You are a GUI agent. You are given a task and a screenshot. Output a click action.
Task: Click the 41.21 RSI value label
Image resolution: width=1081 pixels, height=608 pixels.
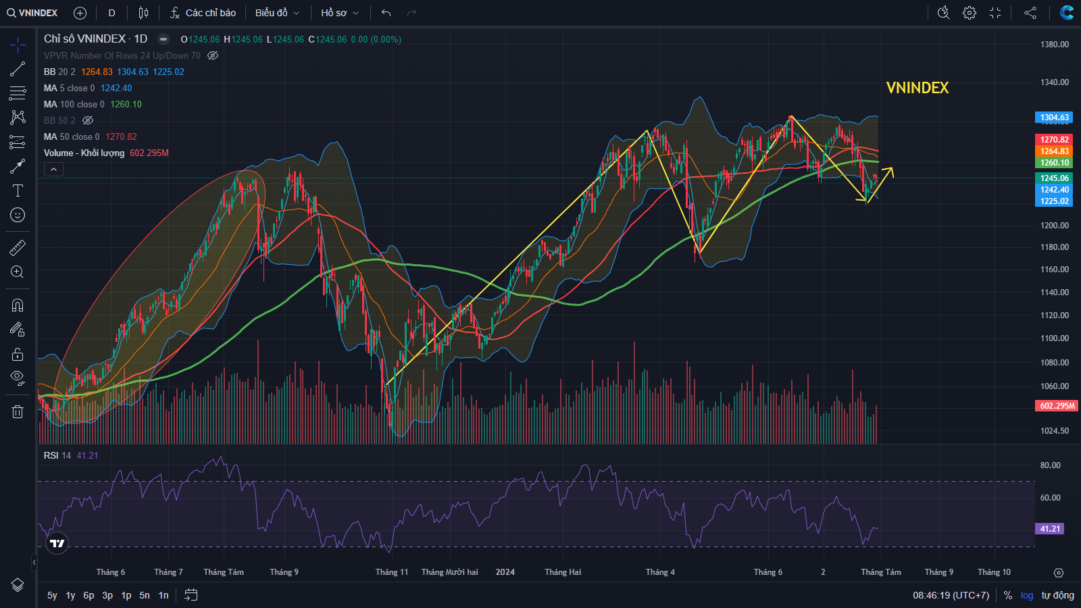point(1050,529)
